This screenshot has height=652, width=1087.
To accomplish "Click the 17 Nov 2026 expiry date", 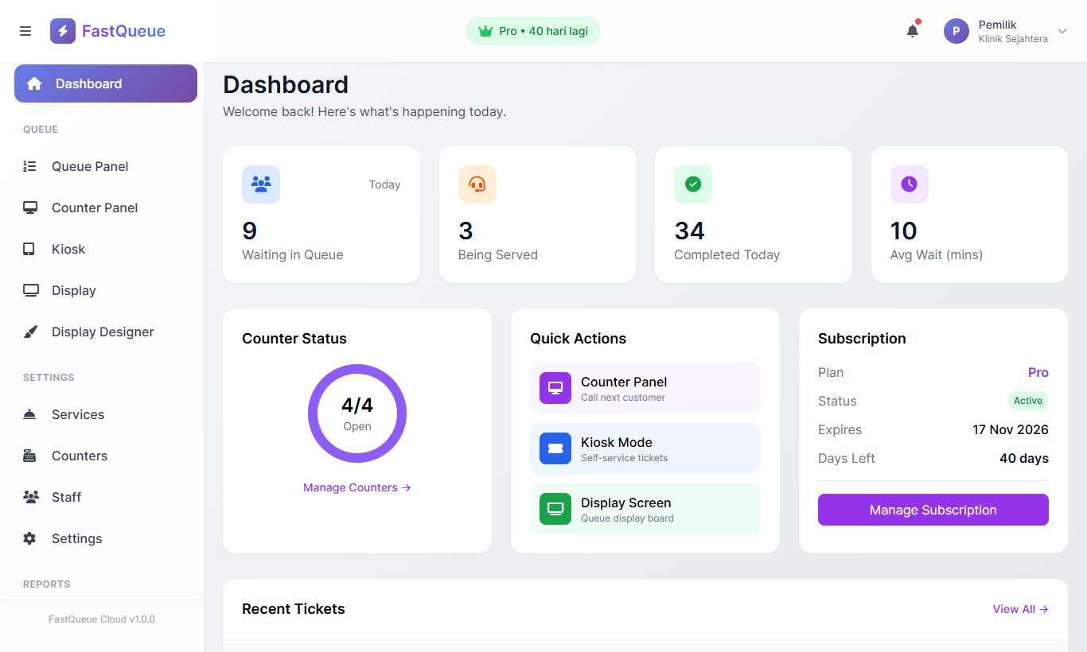I will pos(1011,429).
